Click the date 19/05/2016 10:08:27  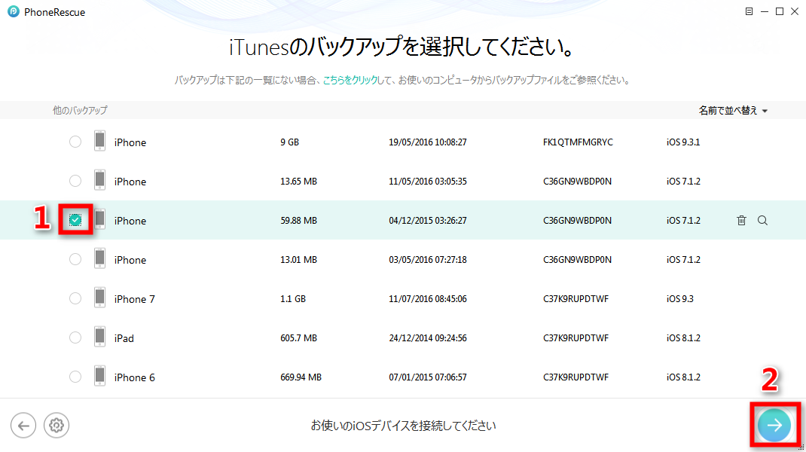point(428,142)
